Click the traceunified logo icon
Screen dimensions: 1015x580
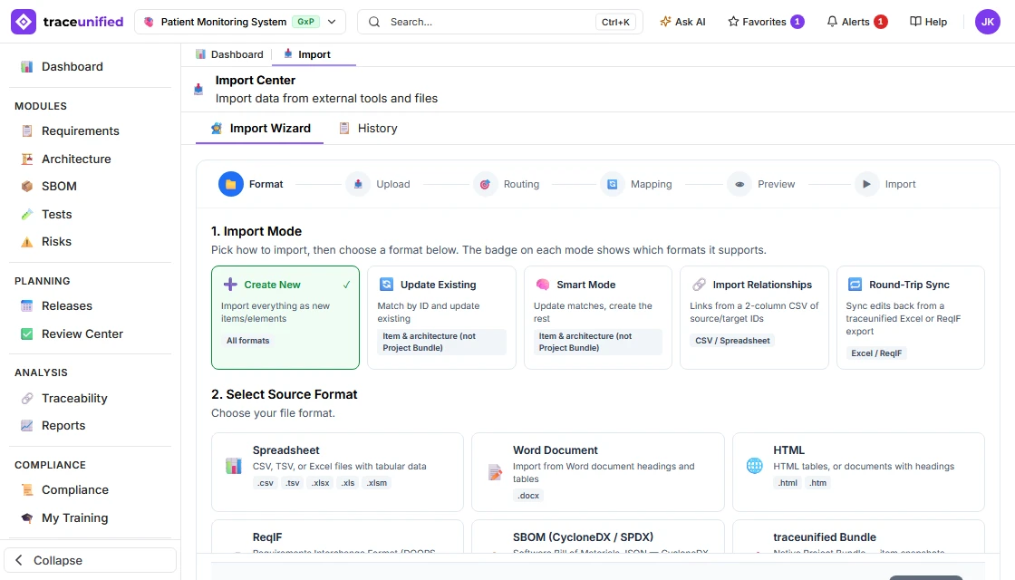tap(24, 22)
